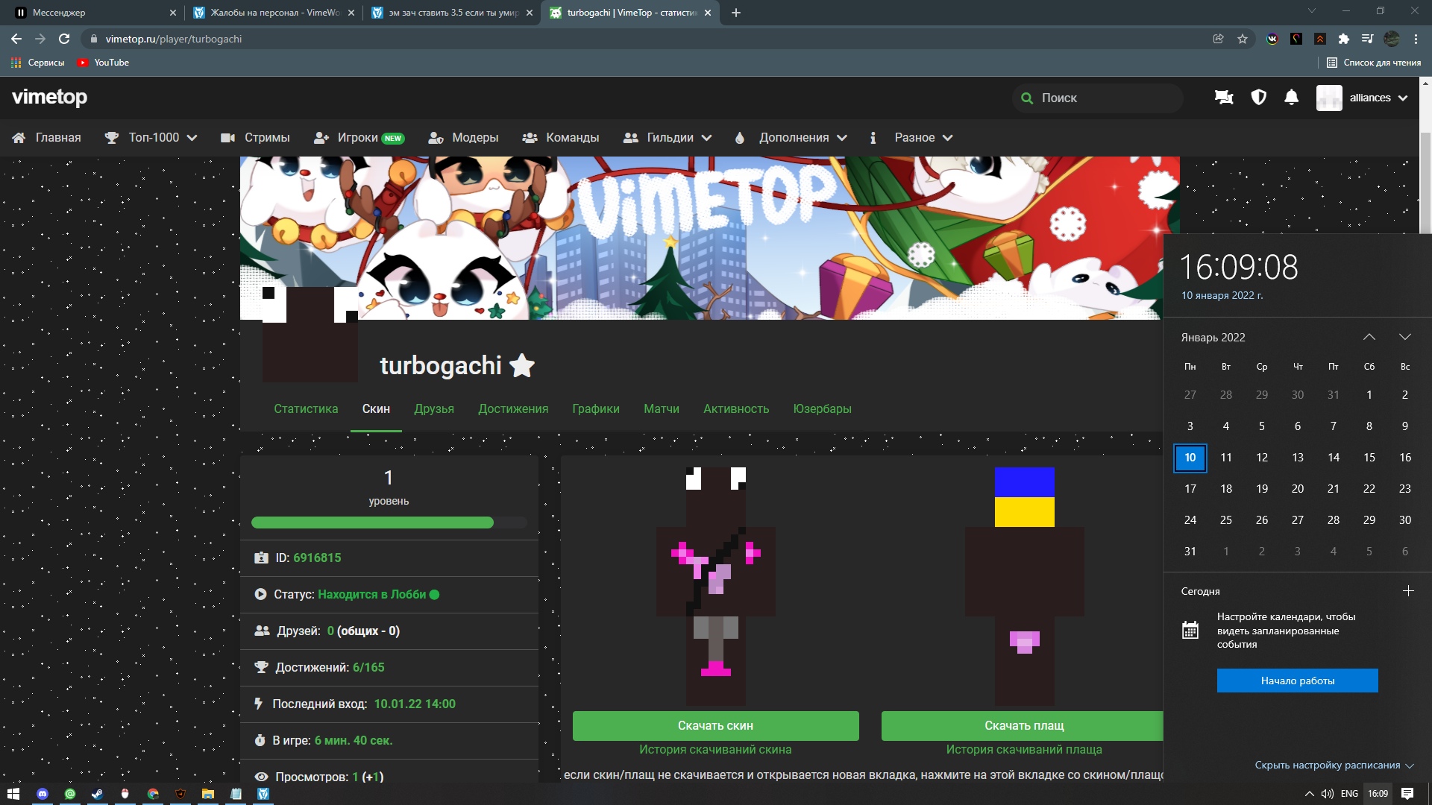The width and height of the screenshot is (1432, 805).
Task: Open the Достижения tab
Action: (x=513, y=408)
